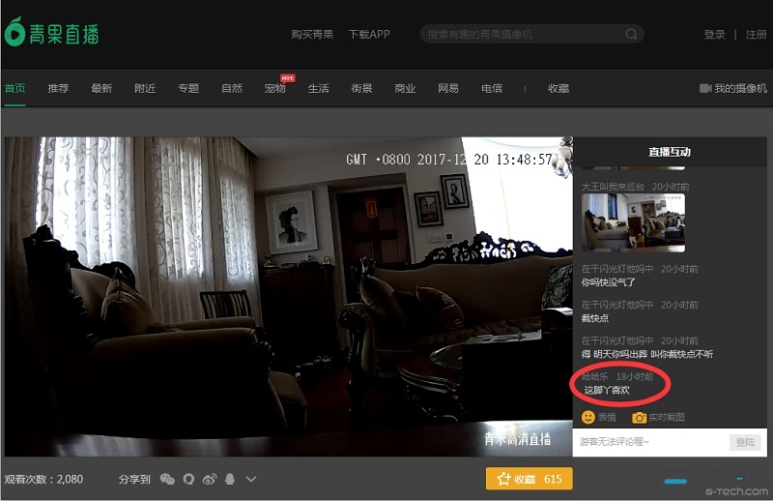The width and height of the screenshot is (773, 501).
Task: Go to the 收藏 tab
Action: [558, 88]
